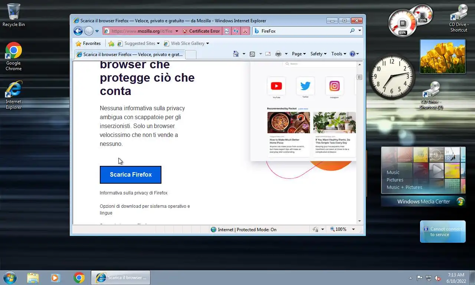Click the volume muted tray icon
Screen dimensions: 475x285
click(438, 278)
